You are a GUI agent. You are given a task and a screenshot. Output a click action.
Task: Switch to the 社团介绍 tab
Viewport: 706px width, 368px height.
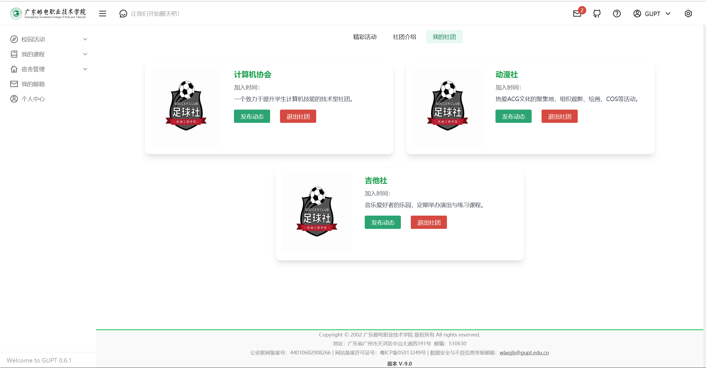click(404, 37)
